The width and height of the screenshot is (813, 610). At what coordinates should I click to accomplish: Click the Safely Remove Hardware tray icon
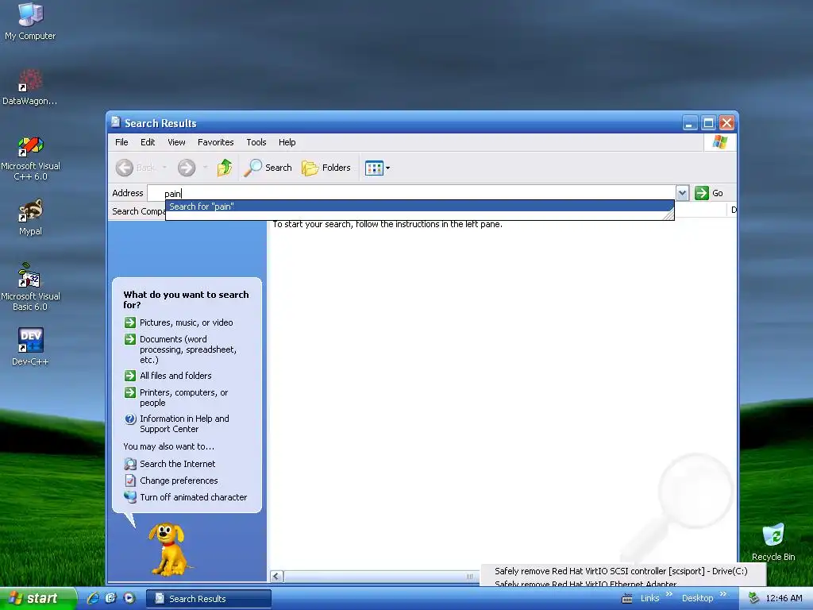[x=754, y=598]
